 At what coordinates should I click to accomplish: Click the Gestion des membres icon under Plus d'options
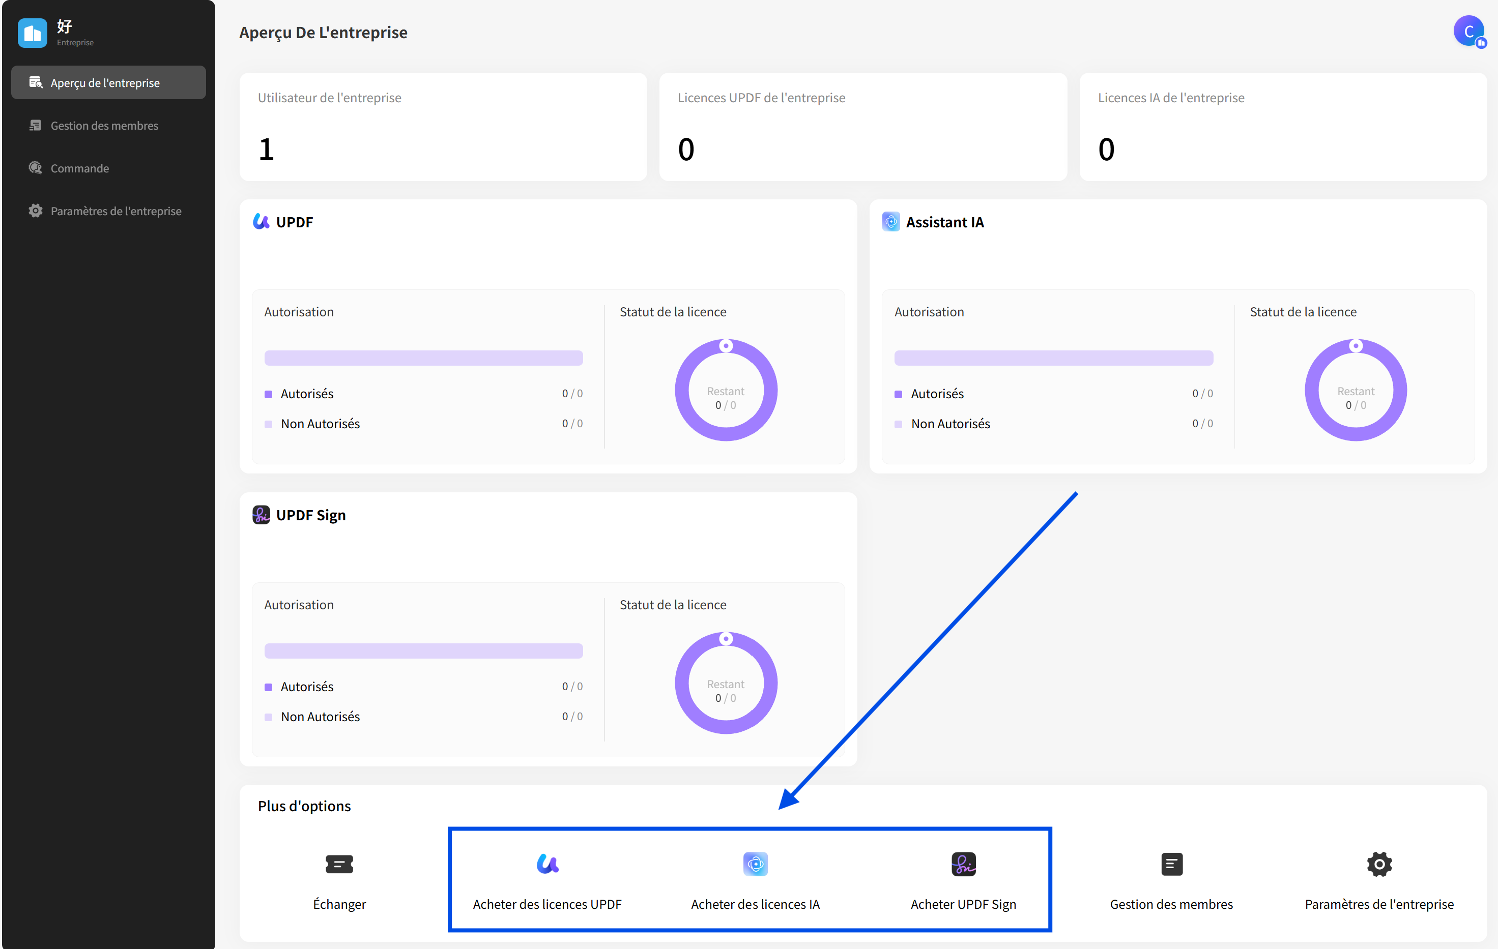coord(1171,864)
